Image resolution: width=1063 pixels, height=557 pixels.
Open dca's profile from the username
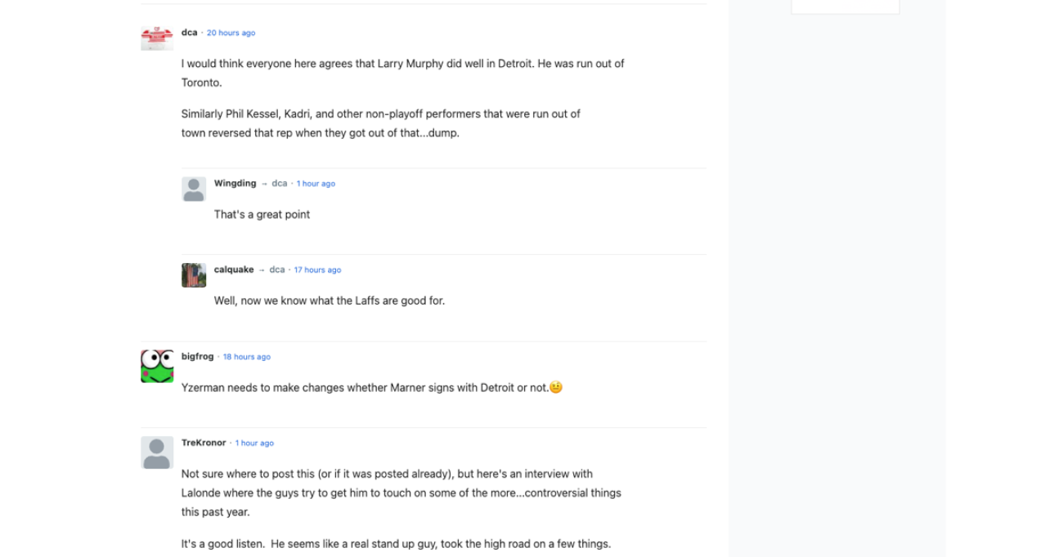point(189,33)
